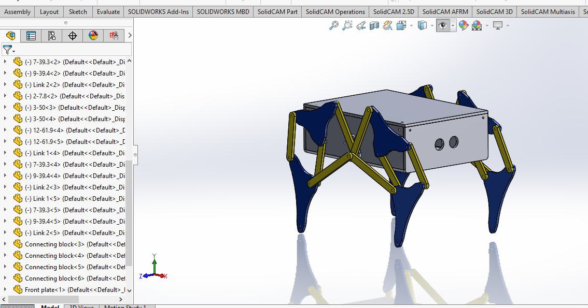
Task: Expand the Front plate<1> tree item
Action: point(5,289)
